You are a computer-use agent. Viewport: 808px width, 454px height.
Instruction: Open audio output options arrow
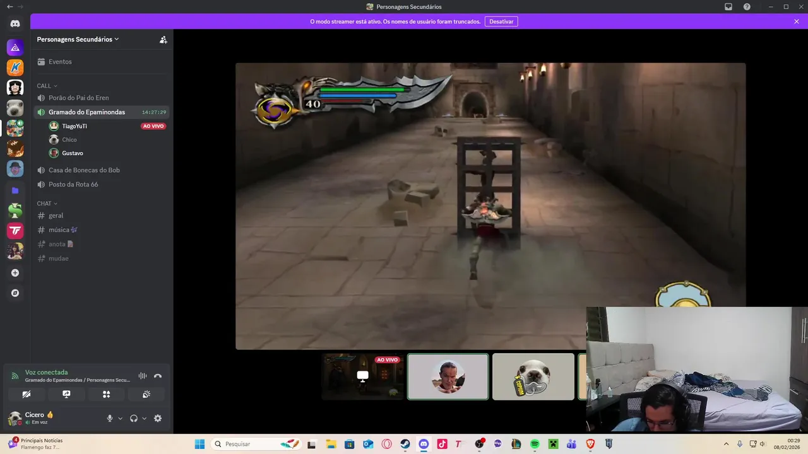(144, 418)
